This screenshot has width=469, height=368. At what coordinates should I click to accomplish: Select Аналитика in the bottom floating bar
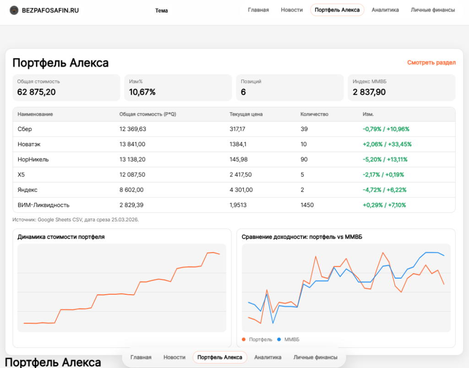(x=268, y=357)
